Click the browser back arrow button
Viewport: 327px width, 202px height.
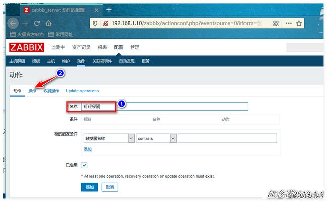tap(13, 23)
